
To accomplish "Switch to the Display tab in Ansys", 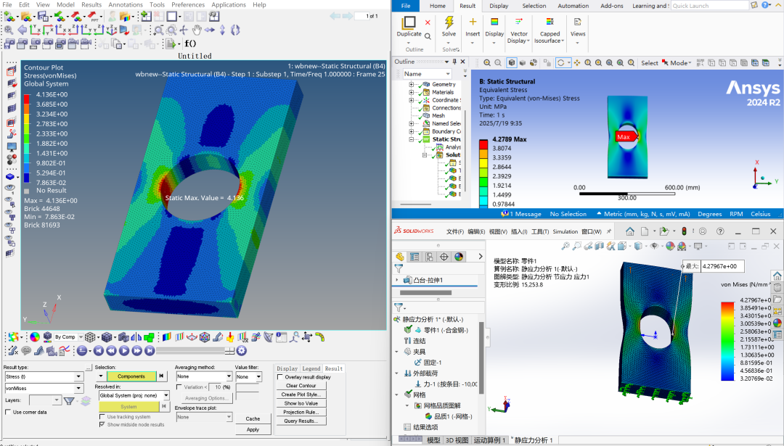I will click(x=499, y=6).
